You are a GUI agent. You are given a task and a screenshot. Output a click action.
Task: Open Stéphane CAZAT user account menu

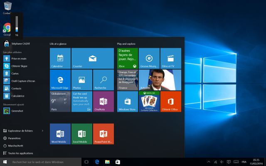pos(17,44)
